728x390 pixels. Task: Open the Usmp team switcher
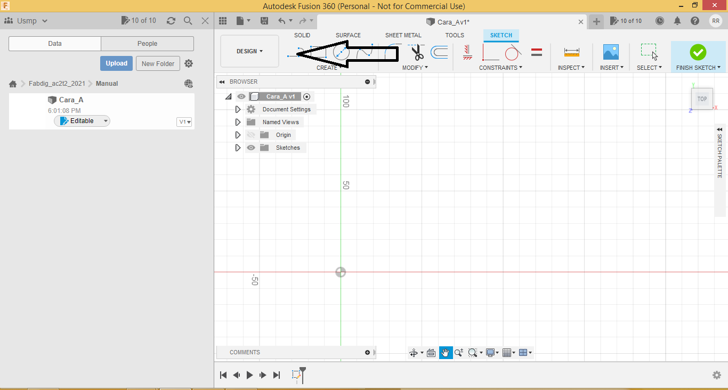click(26, 21)
